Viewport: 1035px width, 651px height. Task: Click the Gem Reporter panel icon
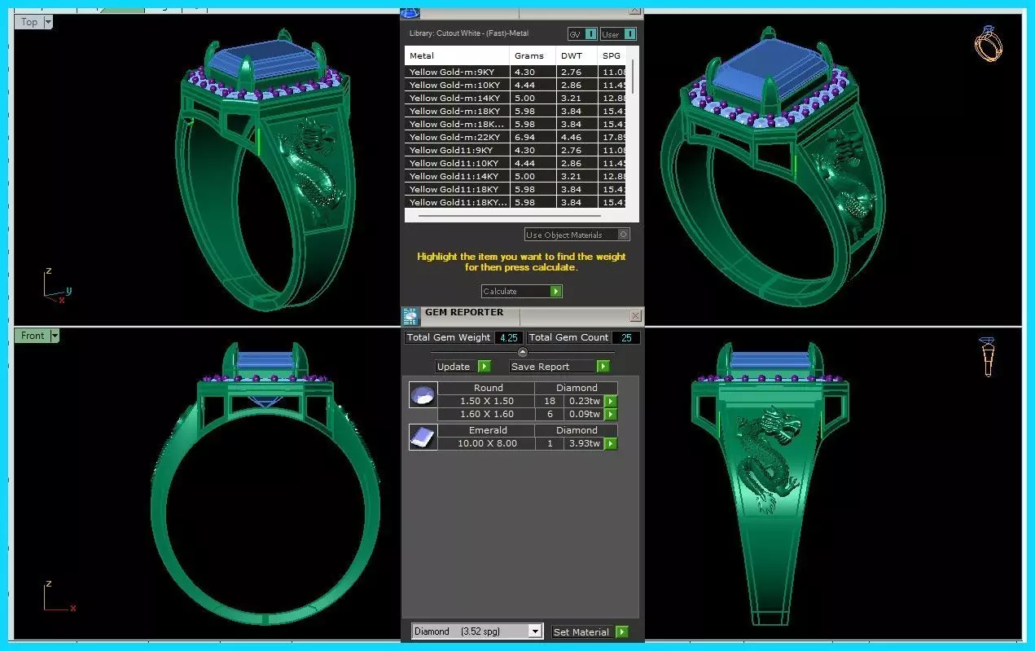[410, 316]
